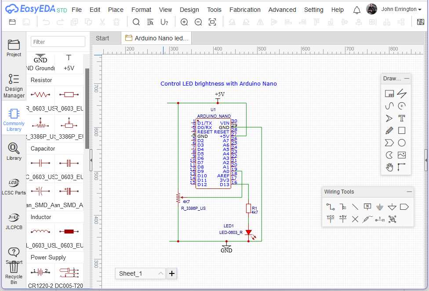
Task: Open the find similar objects icon
Action: [150, 22]
